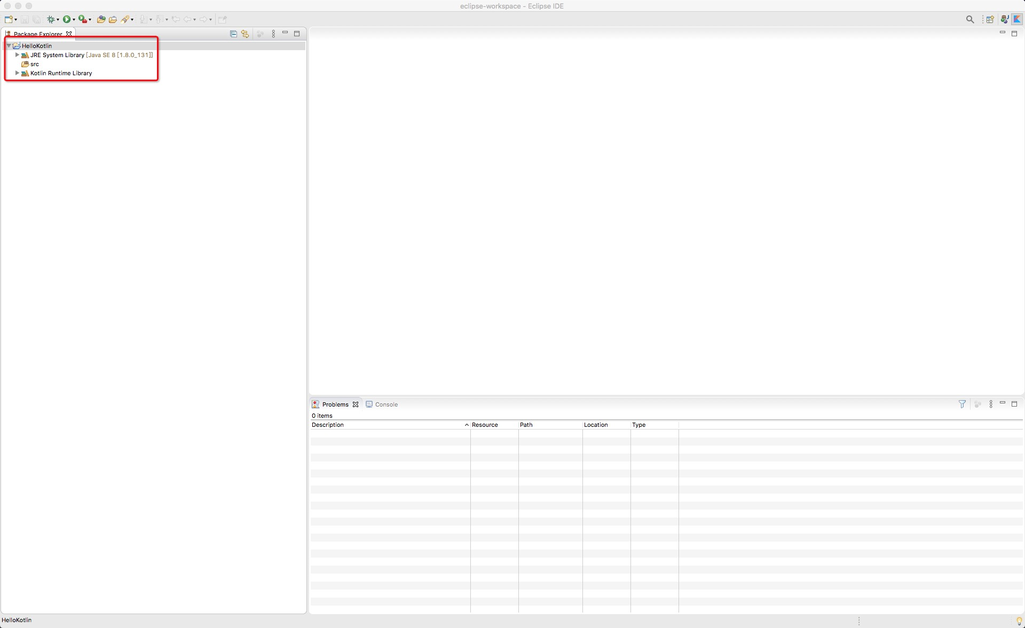Select the Package Explorer tab
This screenshot has height=628, width=1025.
pyautogui.click(x=38, y=34)
